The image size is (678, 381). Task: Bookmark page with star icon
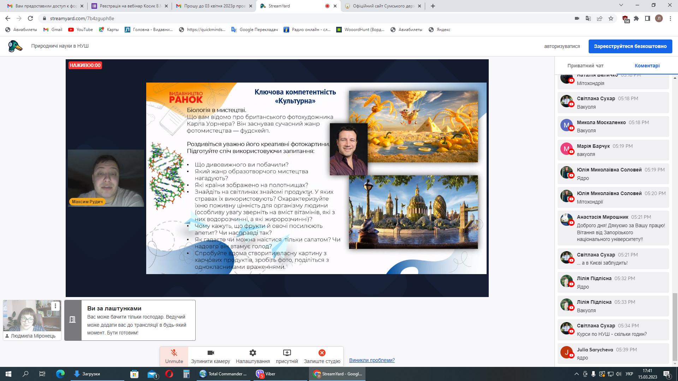611,18
